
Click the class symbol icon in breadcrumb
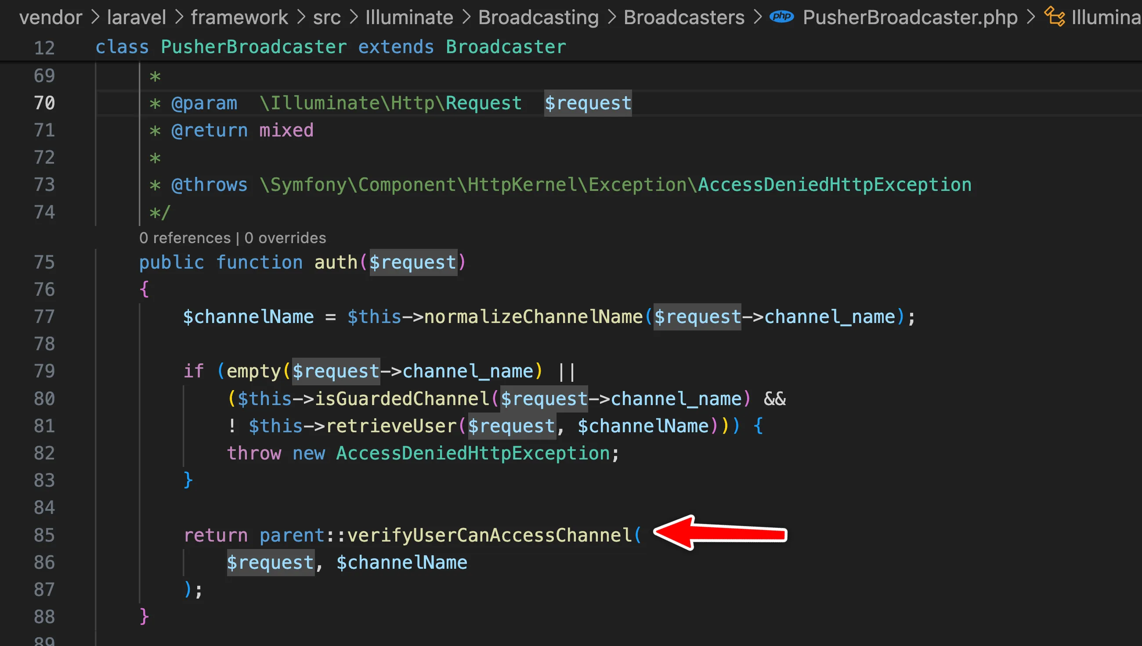1055,17
